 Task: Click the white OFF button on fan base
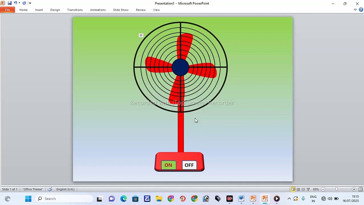click(189, 165)
